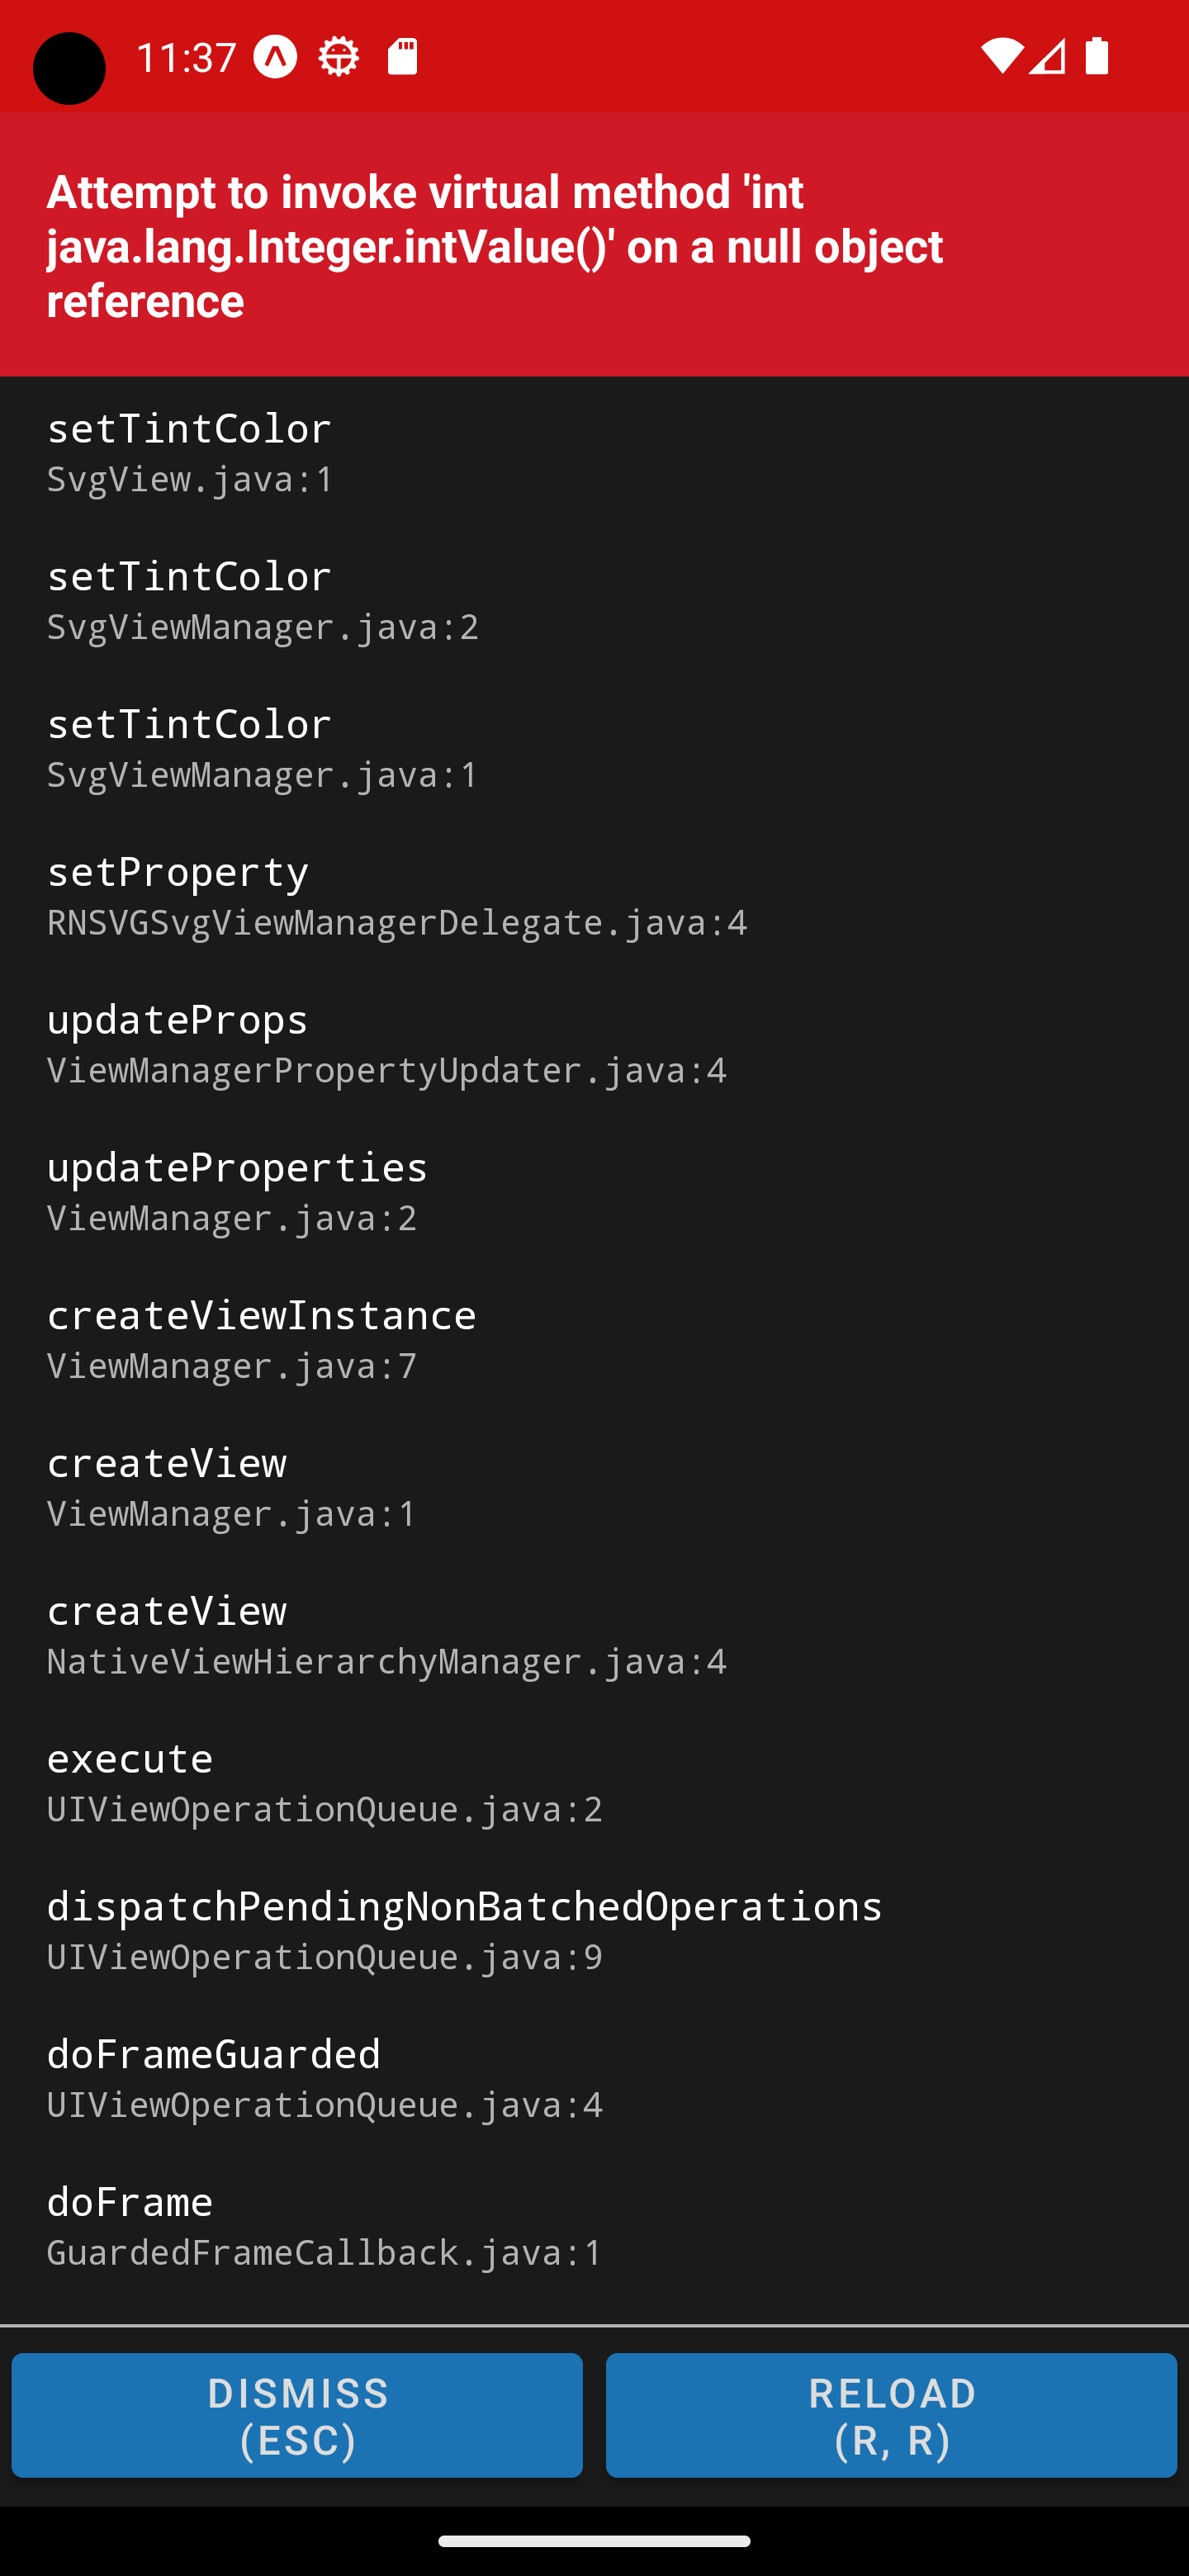Tap the Expo app status bar icon
This screenshot has width=1189, height=2576.
tap(275, 57)
